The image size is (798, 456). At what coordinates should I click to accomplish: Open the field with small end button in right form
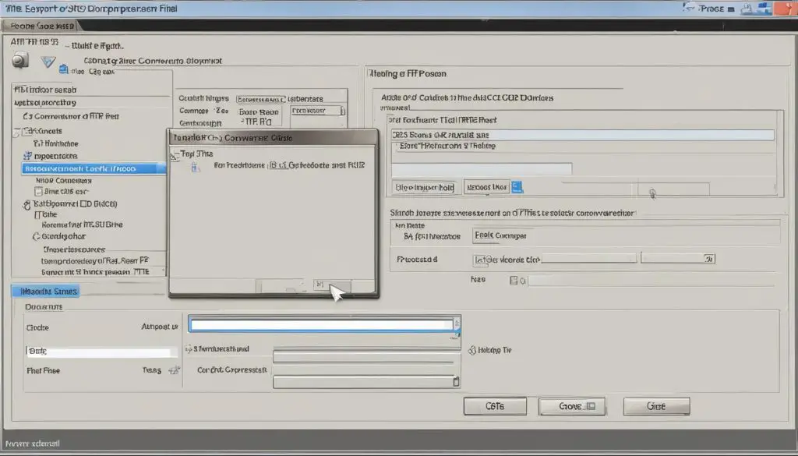point(678,259)
